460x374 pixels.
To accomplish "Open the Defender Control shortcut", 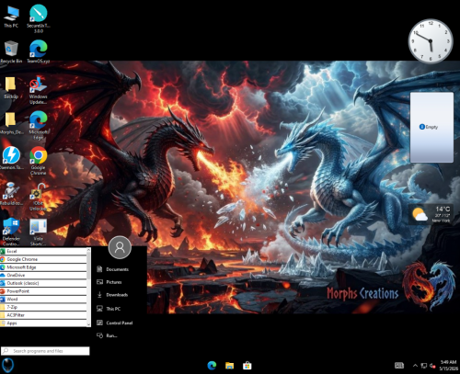I will click(x=11, y=232).
